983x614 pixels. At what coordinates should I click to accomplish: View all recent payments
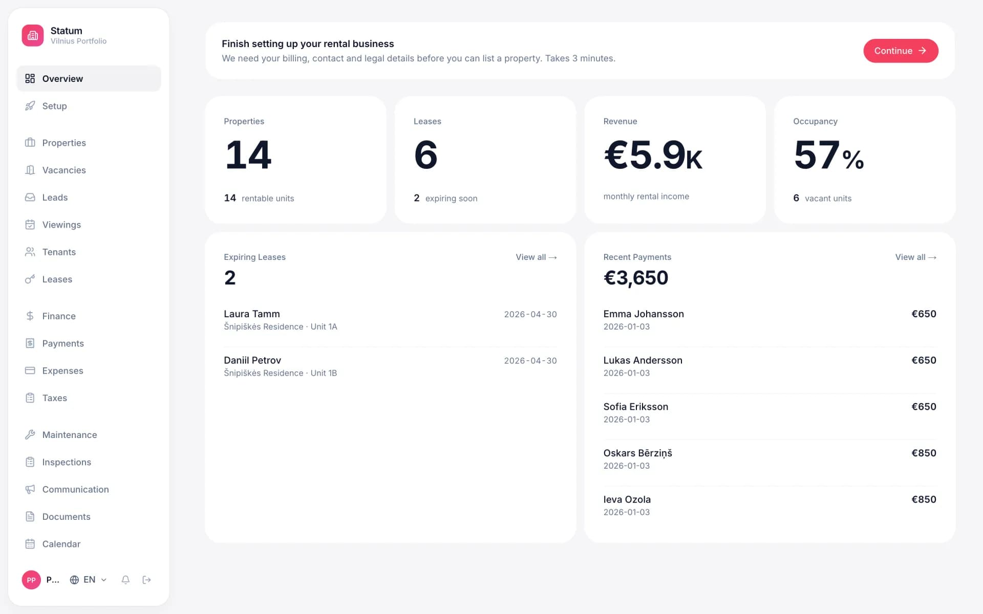coord(915,257)
